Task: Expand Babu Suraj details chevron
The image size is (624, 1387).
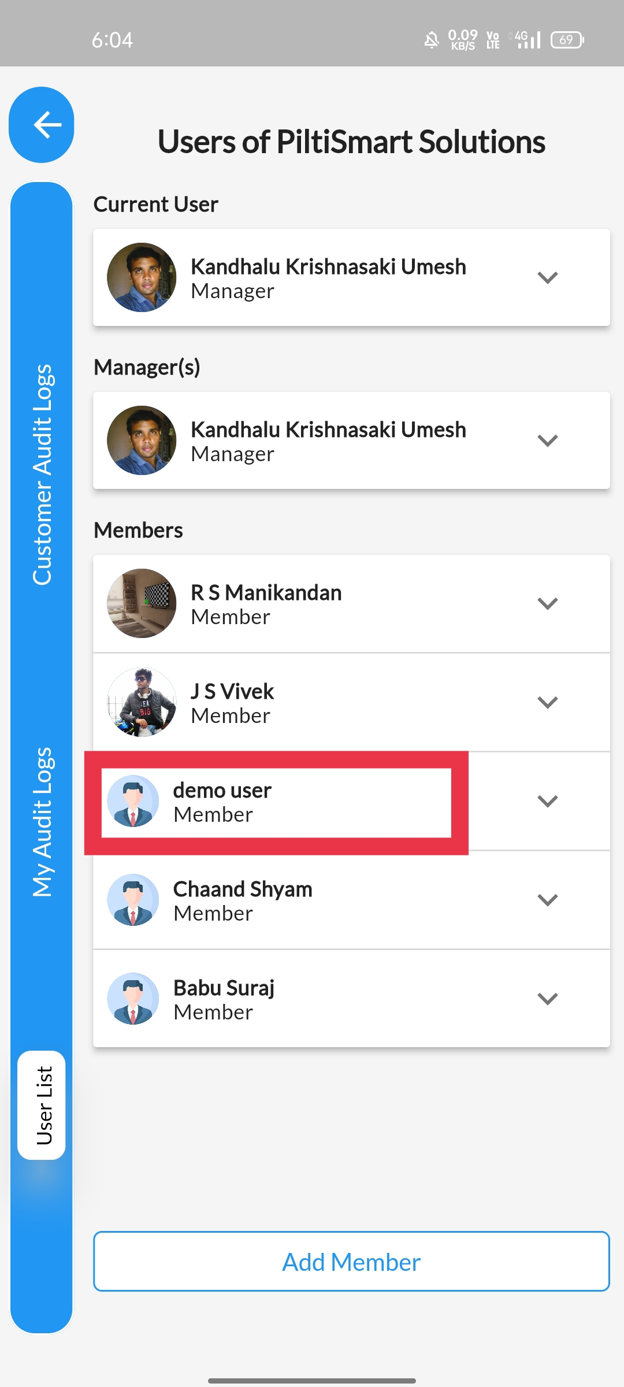Action: tap(547, 999)
